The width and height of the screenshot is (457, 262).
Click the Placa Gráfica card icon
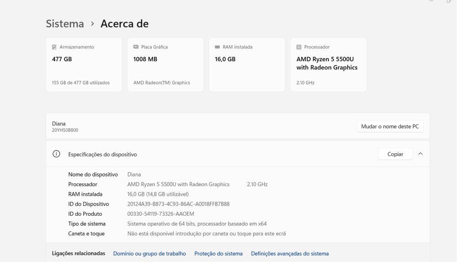coord(136,47)
